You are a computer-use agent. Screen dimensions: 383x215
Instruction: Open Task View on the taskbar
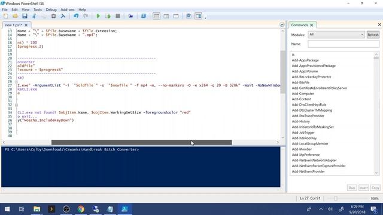pyautogui.click(x=22, y=209)
